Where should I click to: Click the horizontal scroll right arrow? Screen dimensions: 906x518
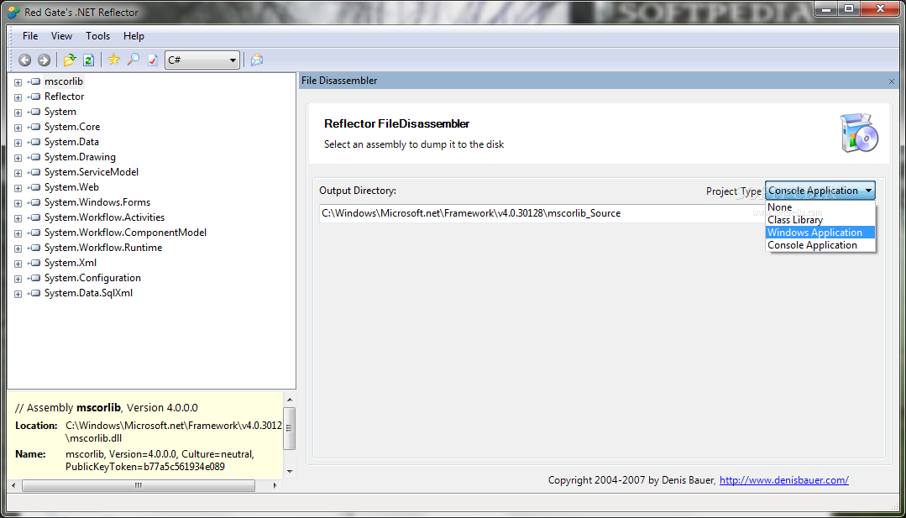pyautogui.click(x=275, y=485)
